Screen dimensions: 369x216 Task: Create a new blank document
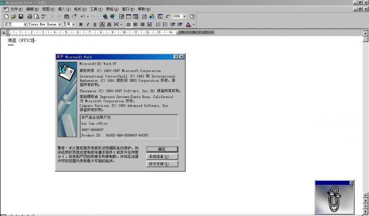point(7,16)
